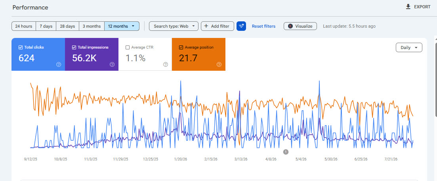Image resolution: width=437 pixels, height=181 pixels.
Task: Click the EXPORT button label
Action: click(x=422, y=7)
